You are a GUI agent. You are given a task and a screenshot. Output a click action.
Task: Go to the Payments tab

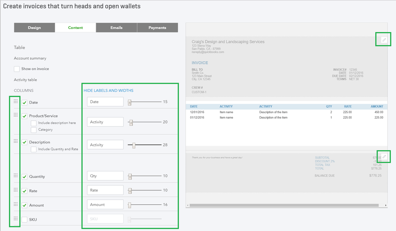point(157,28)
